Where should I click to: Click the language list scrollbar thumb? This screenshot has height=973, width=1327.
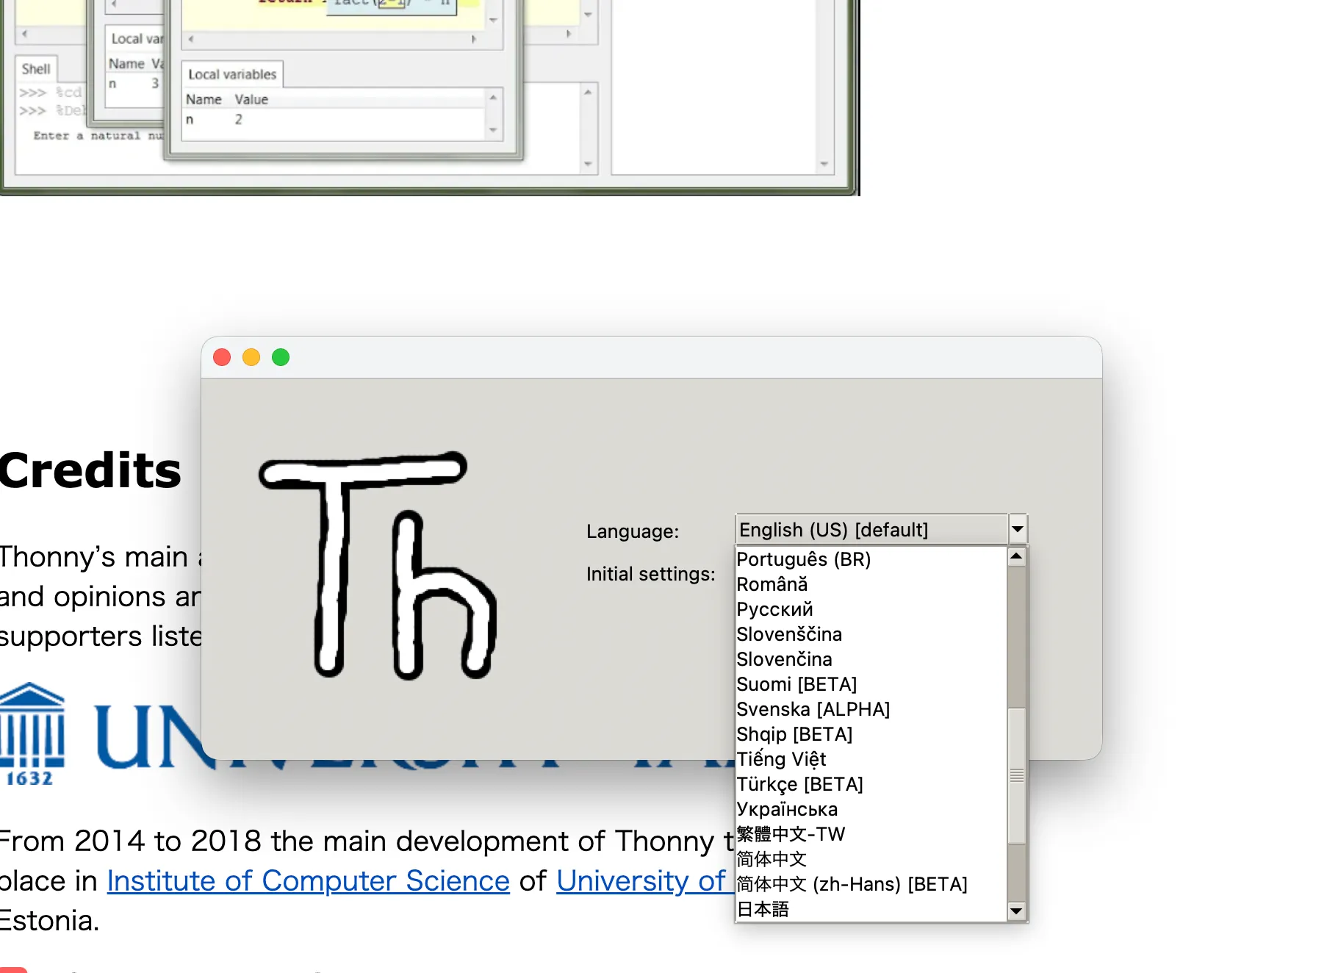[x=1017, y=775]
